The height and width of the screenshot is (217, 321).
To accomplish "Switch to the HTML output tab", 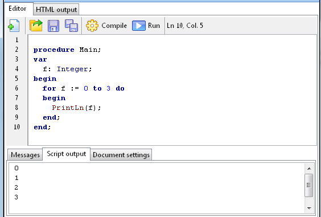I will [56, 10].
